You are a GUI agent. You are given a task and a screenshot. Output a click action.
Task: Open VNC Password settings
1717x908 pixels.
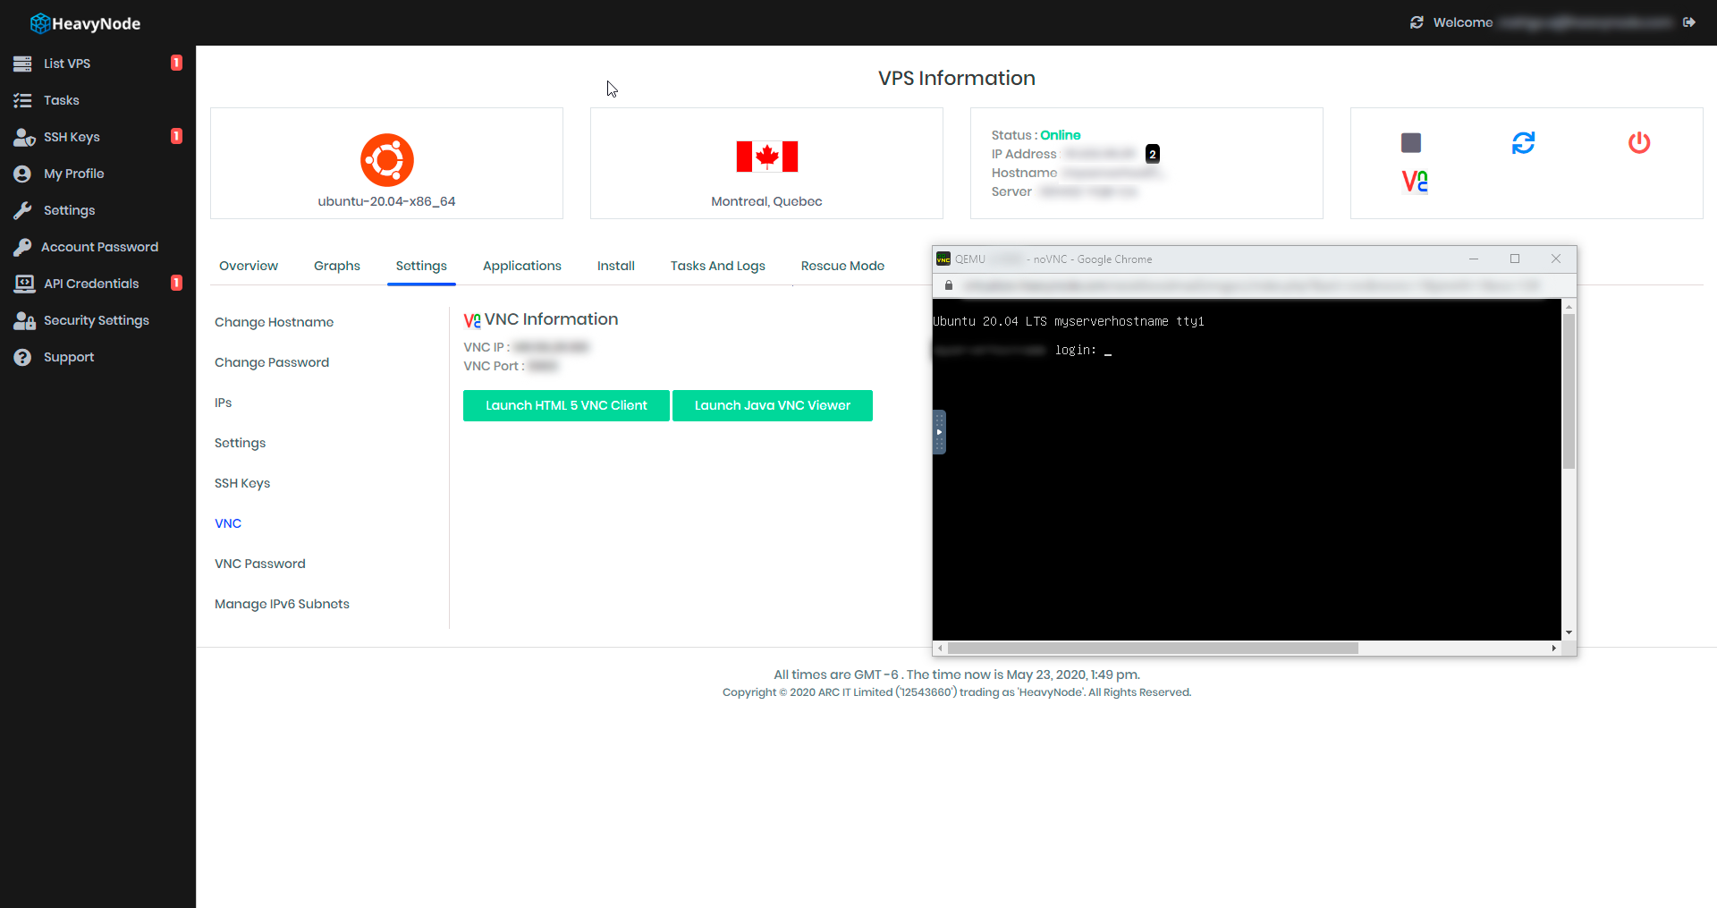click(260, 564)
